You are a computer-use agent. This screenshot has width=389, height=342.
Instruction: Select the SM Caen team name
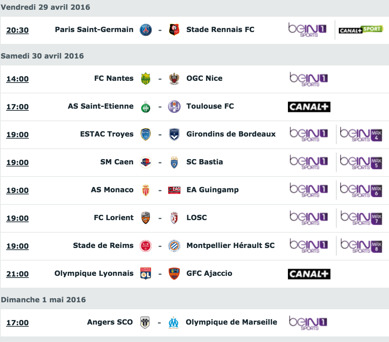(x=117, y=162)
